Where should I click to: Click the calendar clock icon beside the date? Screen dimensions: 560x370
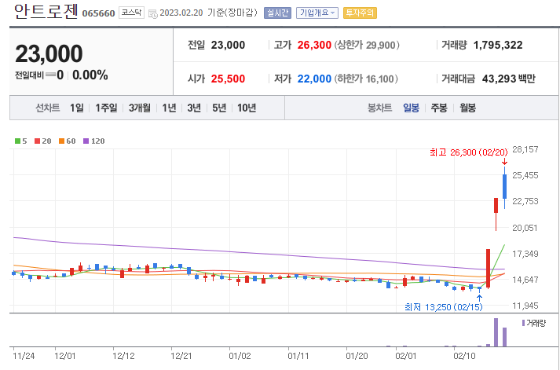[153, 14]
